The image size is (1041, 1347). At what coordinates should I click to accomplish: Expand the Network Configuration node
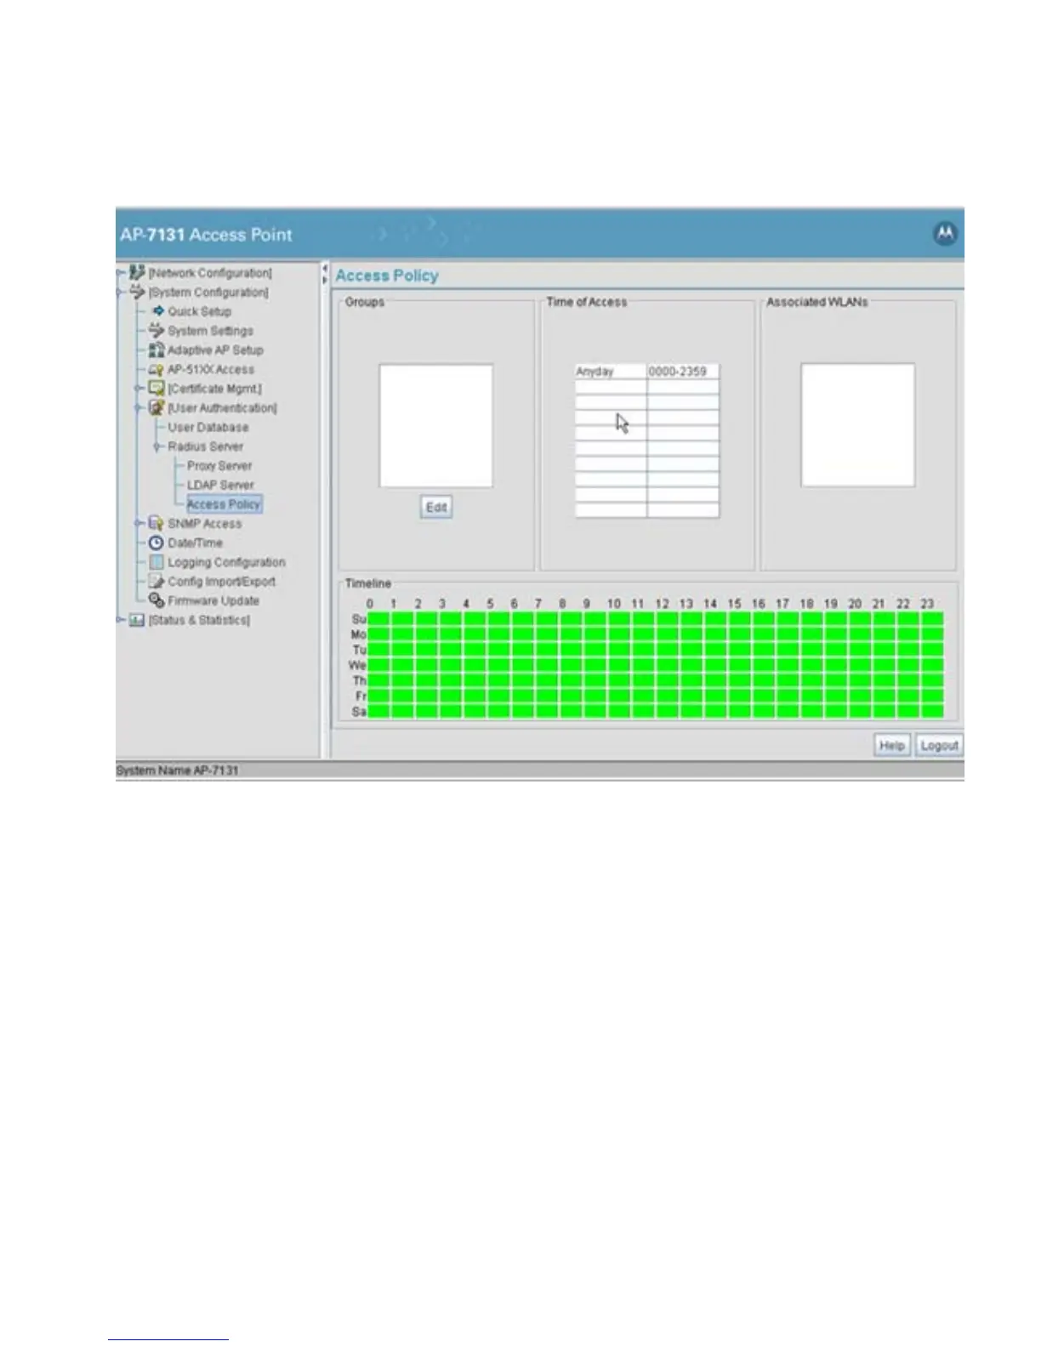(120, 273)
